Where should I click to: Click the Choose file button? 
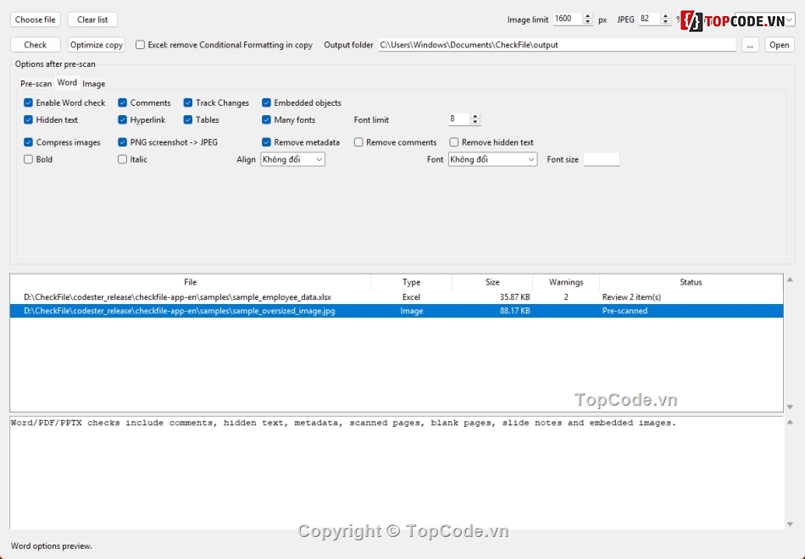36,19
